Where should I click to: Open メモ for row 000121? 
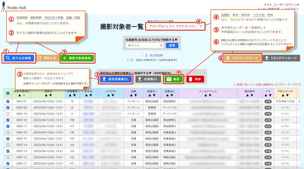(x=268, y=101)
